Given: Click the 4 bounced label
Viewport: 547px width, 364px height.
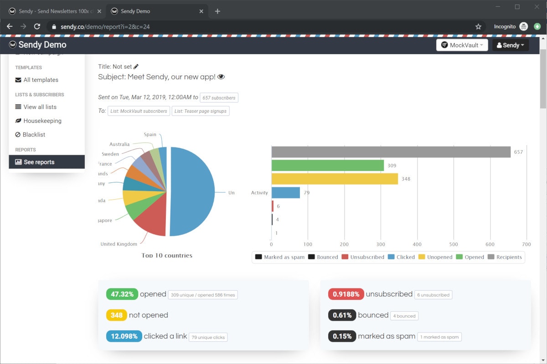Looking at the screenshot, I should coord(405,316).
